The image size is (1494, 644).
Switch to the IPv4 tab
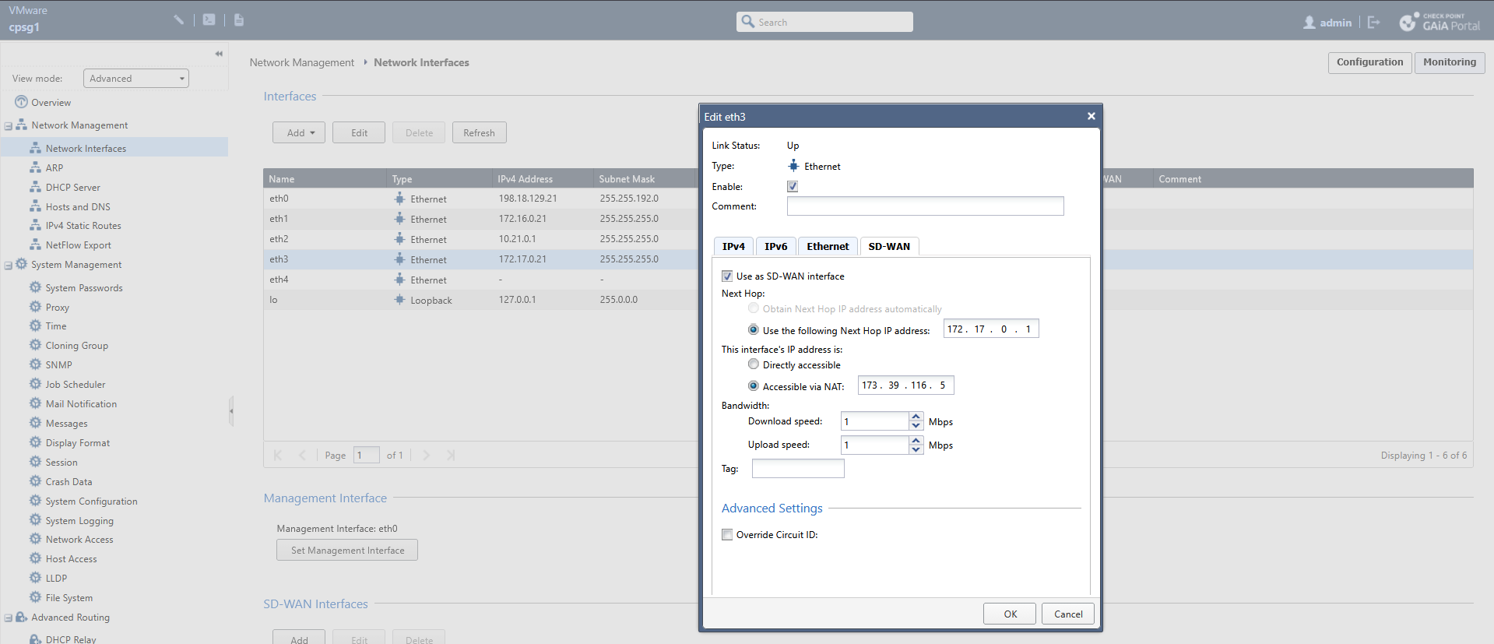pyautogui.click(x=733, y=247)
